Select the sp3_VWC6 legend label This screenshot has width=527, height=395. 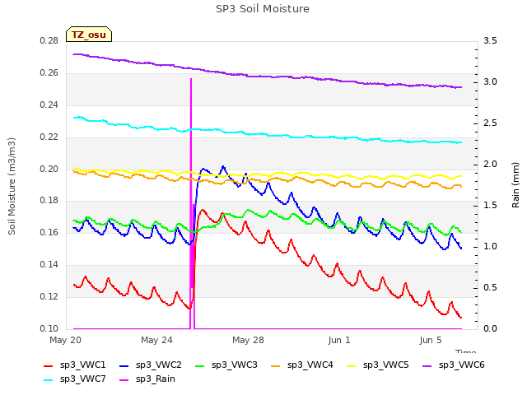pyautogui.click(x=461, y=365)
